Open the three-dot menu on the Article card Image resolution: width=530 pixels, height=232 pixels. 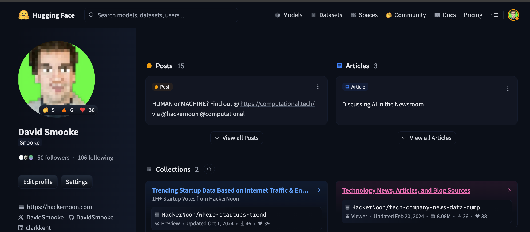(508, 89)
